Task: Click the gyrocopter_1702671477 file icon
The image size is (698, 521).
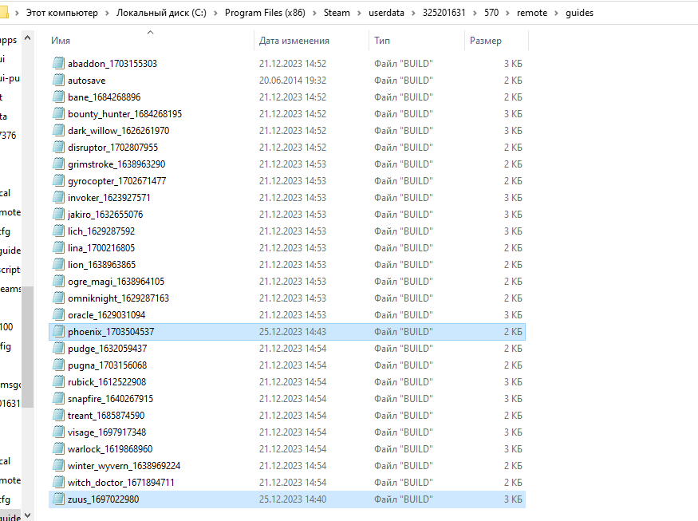Action: (x=58, y=181)
